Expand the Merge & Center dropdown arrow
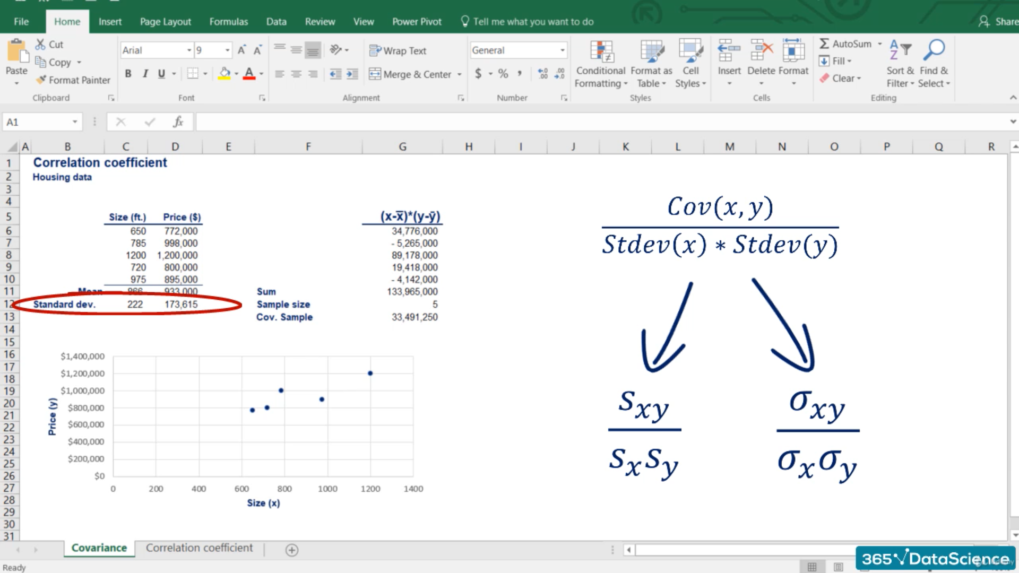 [460, 74]
